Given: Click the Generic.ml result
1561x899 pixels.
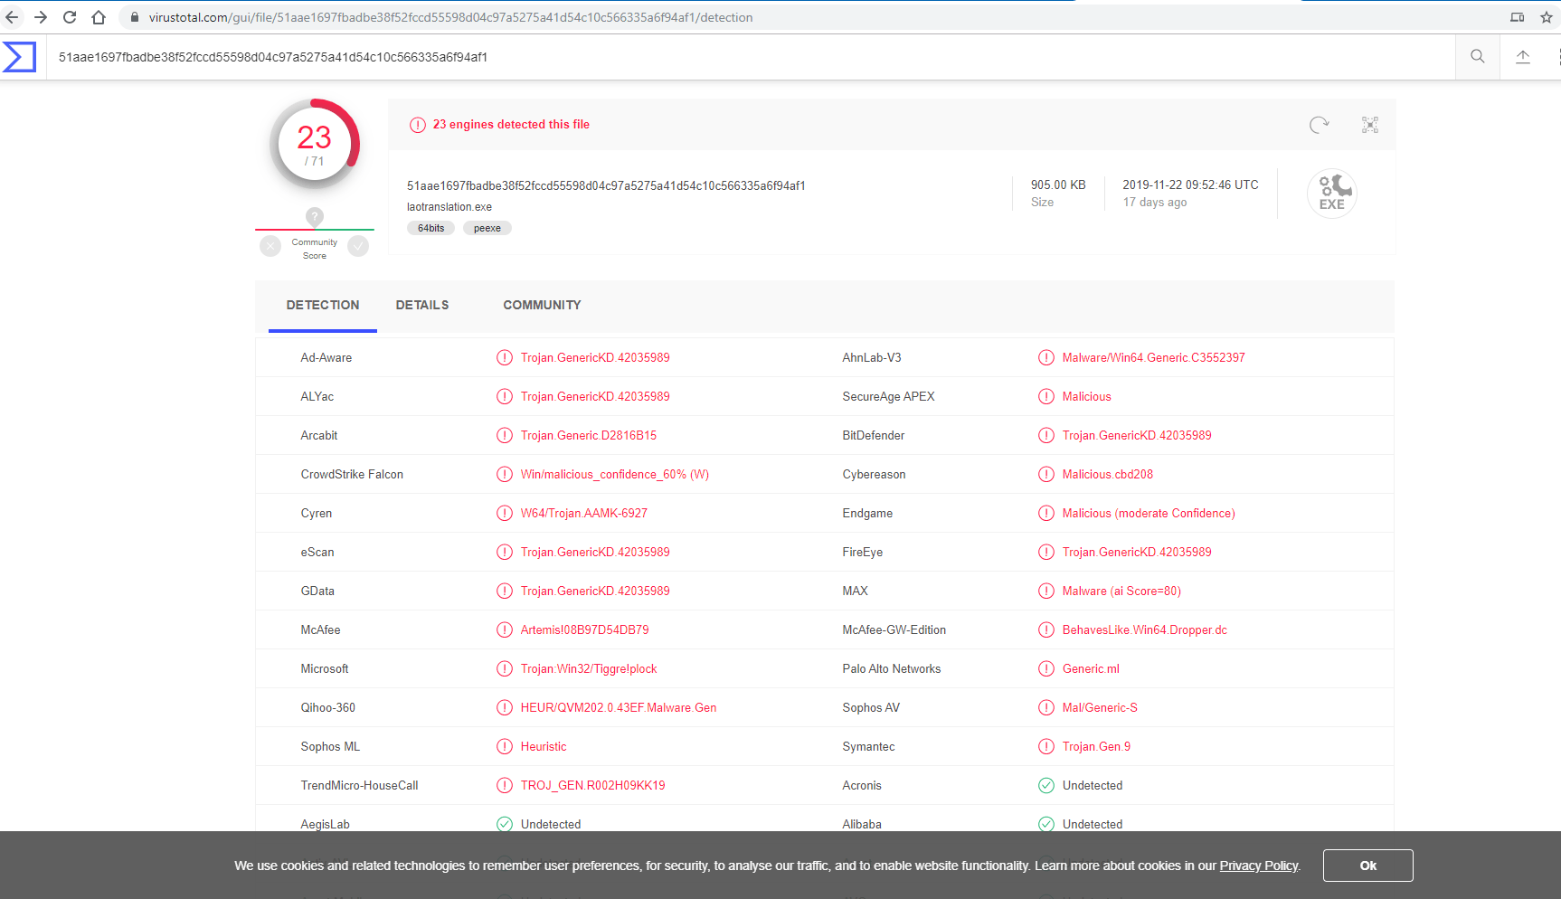Looking at the screenshot, I should pyautogui.click(x=1091, y=668).
